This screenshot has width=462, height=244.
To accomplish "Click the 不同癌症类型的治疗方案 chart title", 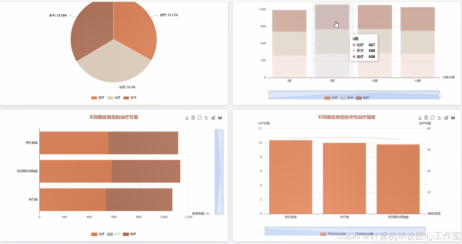I will (x=114, y=117).
